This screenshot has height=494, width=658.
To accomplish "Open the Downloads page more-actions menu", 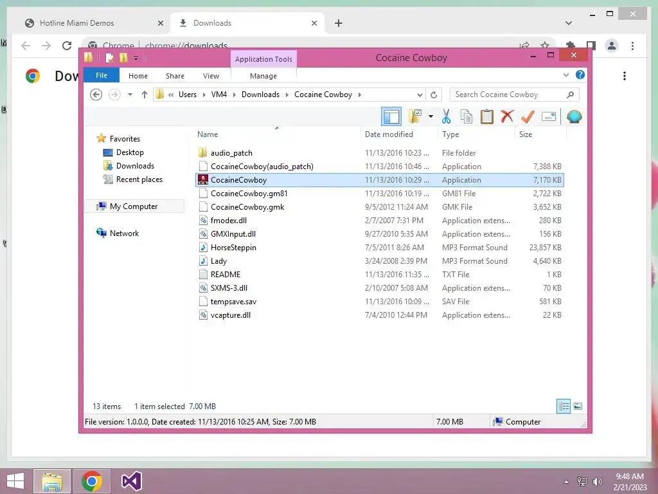I will pyautogui.click(x=625, y=76).
